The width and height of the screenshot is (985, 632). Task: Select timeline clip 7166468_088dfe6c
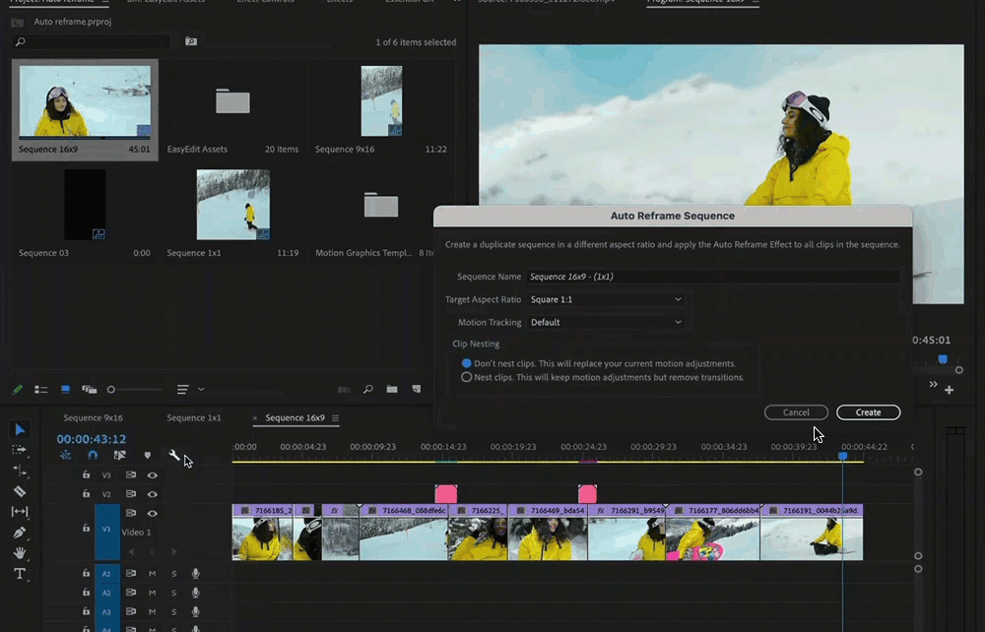click(403, 533)
